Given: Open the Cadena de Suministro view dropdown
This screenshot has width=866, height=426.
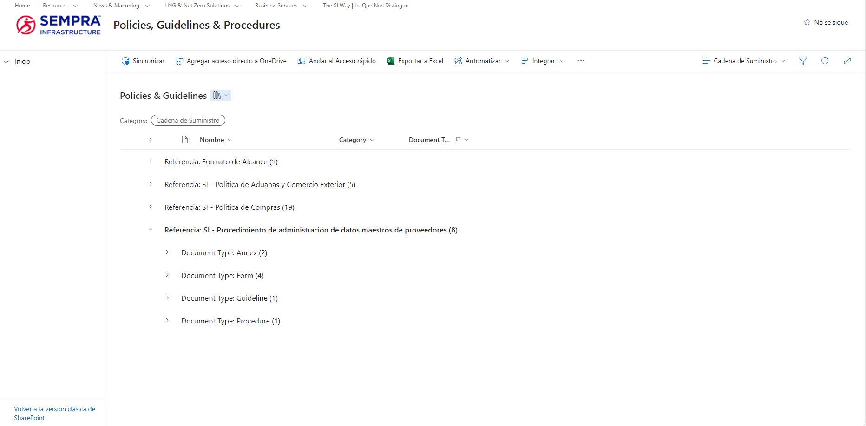Looking at the screenshot, I should tap(744, 61).
